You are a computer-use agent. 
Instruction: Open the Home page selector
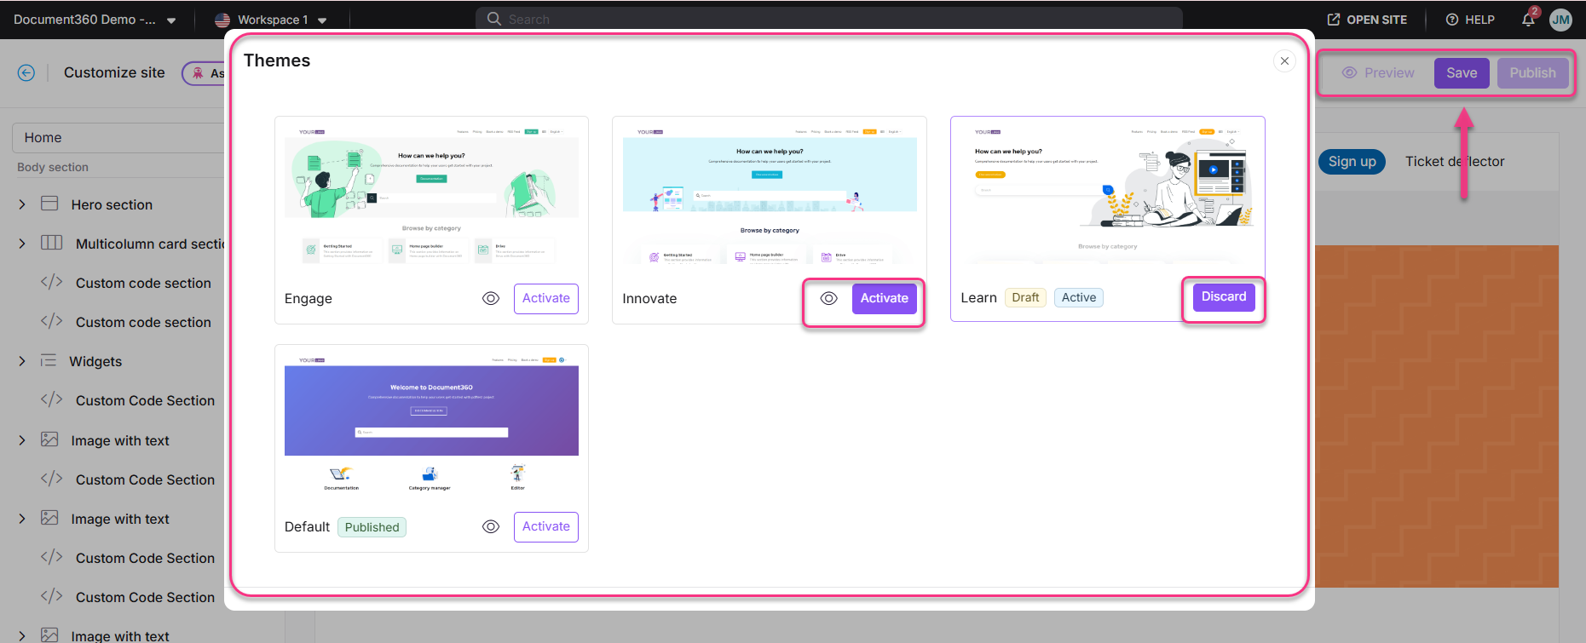pos(119,137)
